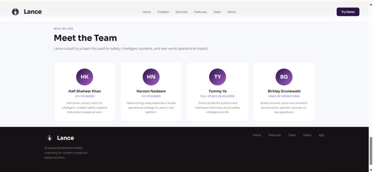Click CO-FOUNDER label under Hafi Shaheer Khan
The width and height of the screenshot is (373, 172).
(84, 96)
